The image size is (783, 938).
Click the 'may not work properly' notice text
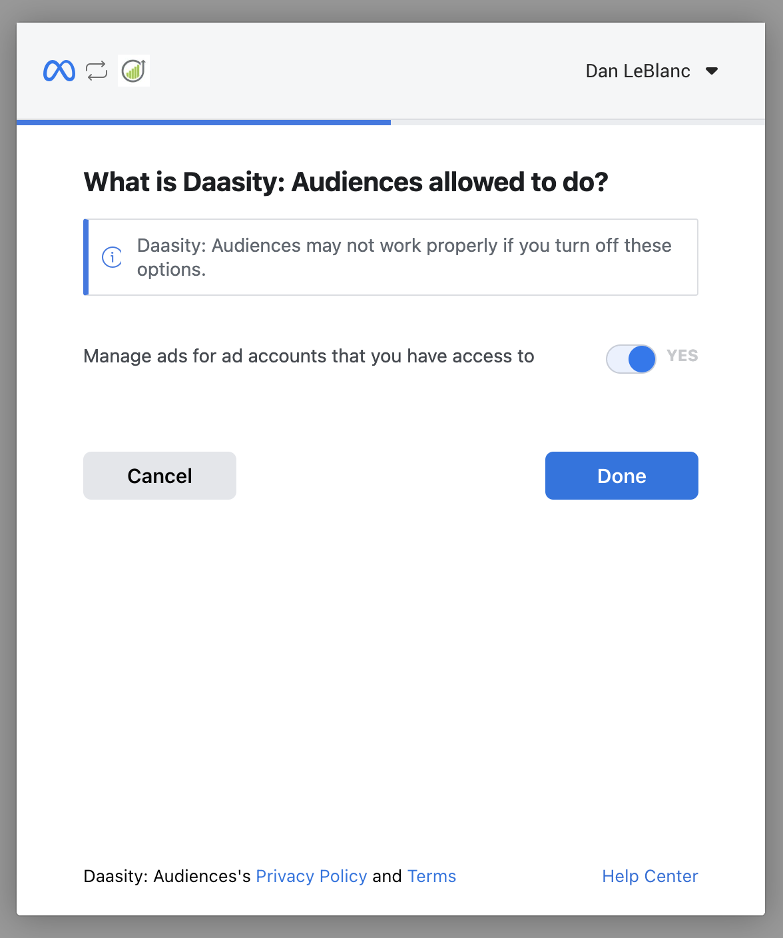(x=403, y=257)
